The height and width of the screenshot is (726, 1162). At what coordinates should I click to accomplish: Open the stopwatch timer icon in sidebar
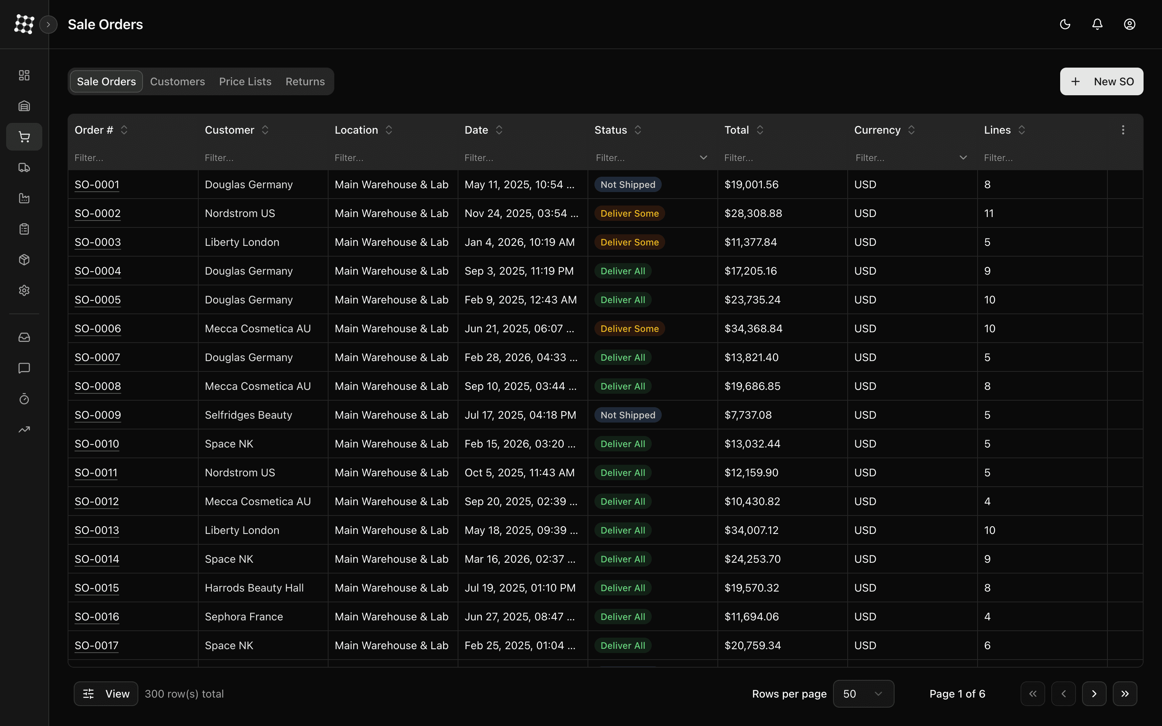(24, 399)
